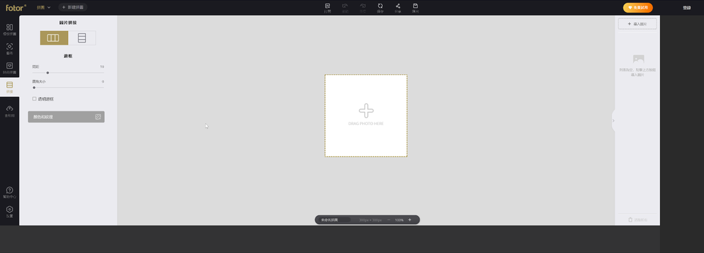Open the 拼圖 mode dropdown

(x=43, y=7)
